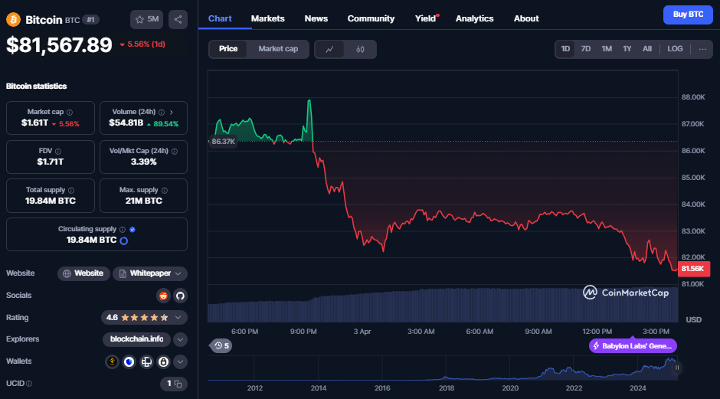Show Total supply info icon
The width and height of the screenshot is (720, 399).
click(x=70, y=190)
